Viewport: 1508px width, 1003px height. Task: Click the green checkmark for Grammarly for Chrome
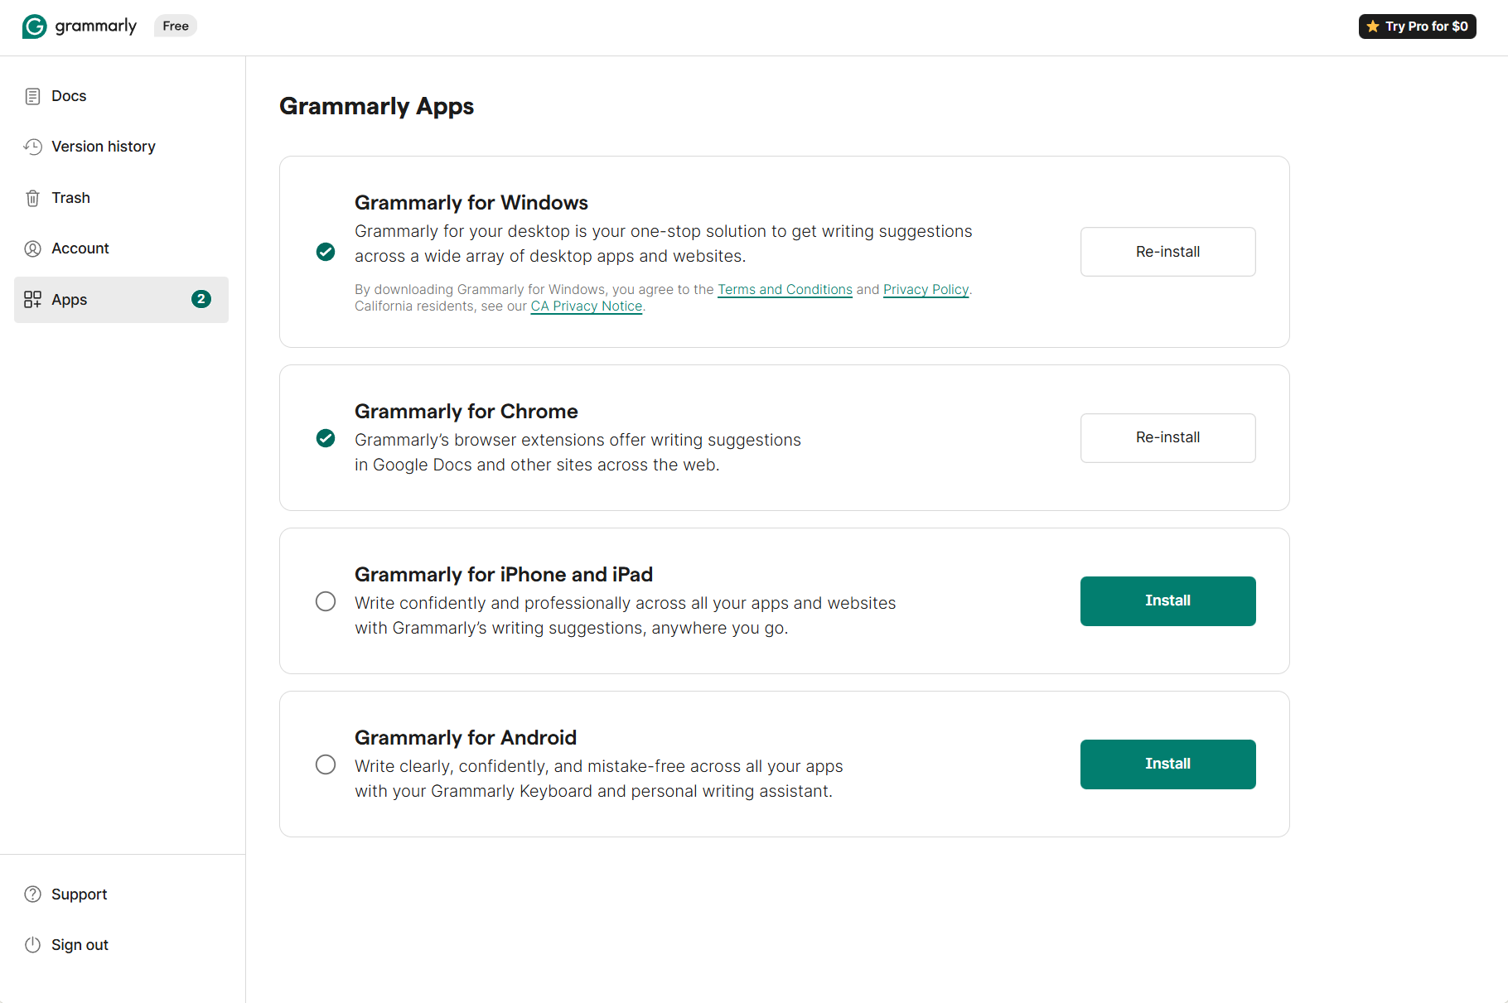coord(326,438)
